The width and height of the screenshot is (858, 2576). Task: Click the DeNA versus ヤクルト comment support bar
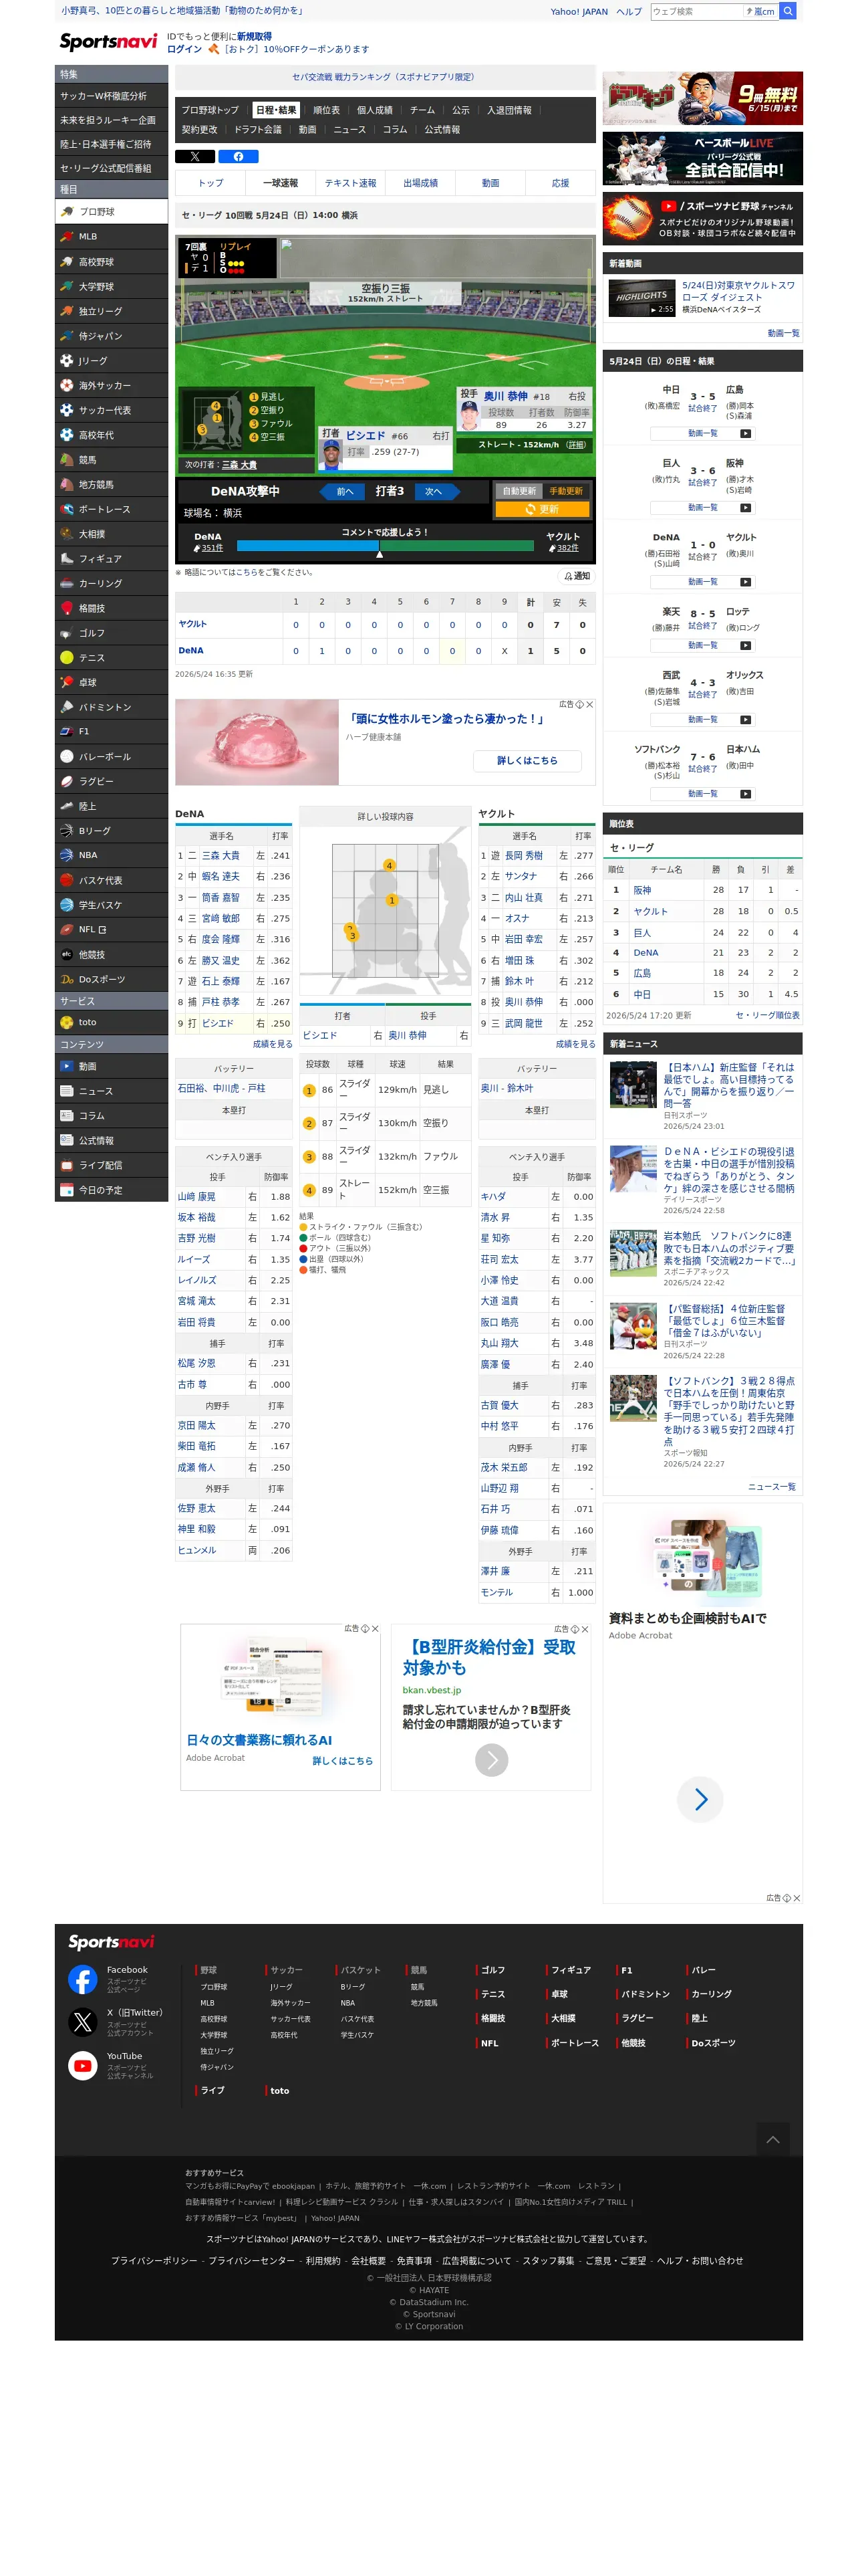click(384, 546)
